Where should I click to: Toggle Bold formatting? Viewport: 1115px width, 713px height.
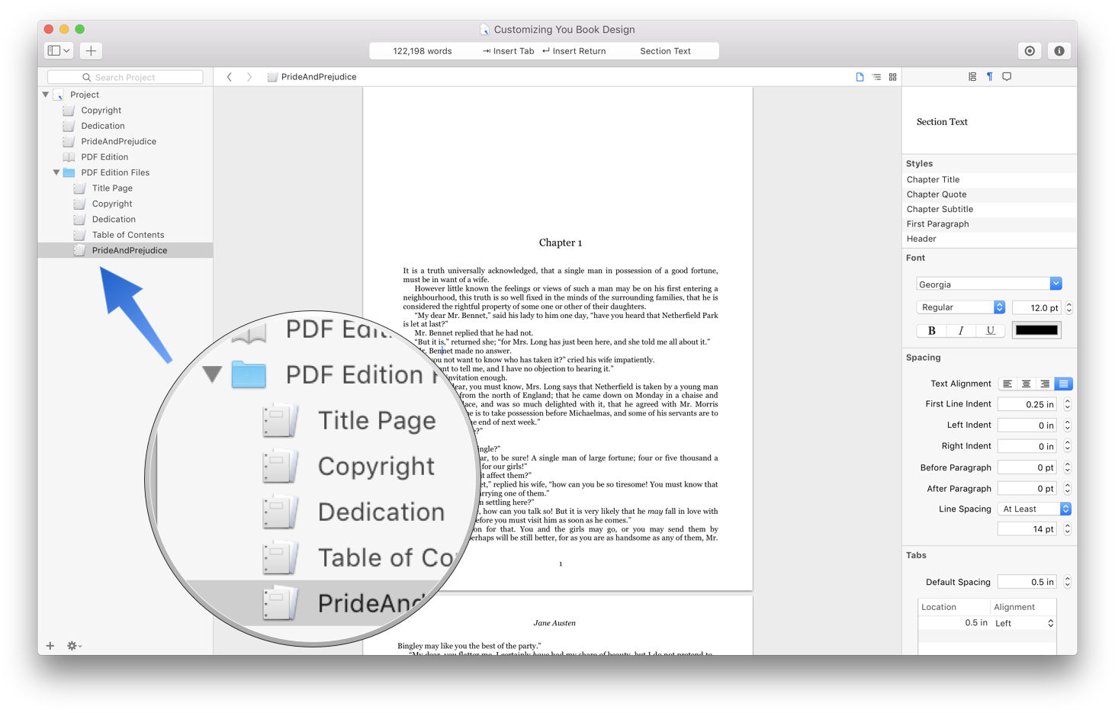click(931, 330)
